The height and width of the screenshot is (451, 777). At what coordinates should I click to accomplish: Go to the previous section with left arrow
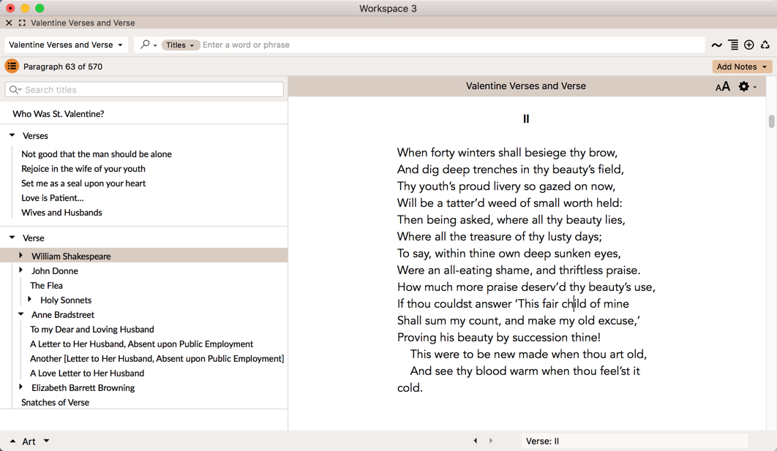tap(476, 441)
